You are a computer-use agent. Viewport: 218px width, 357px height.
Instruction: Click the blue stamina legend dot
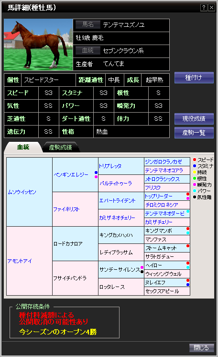tap(195, 166)
